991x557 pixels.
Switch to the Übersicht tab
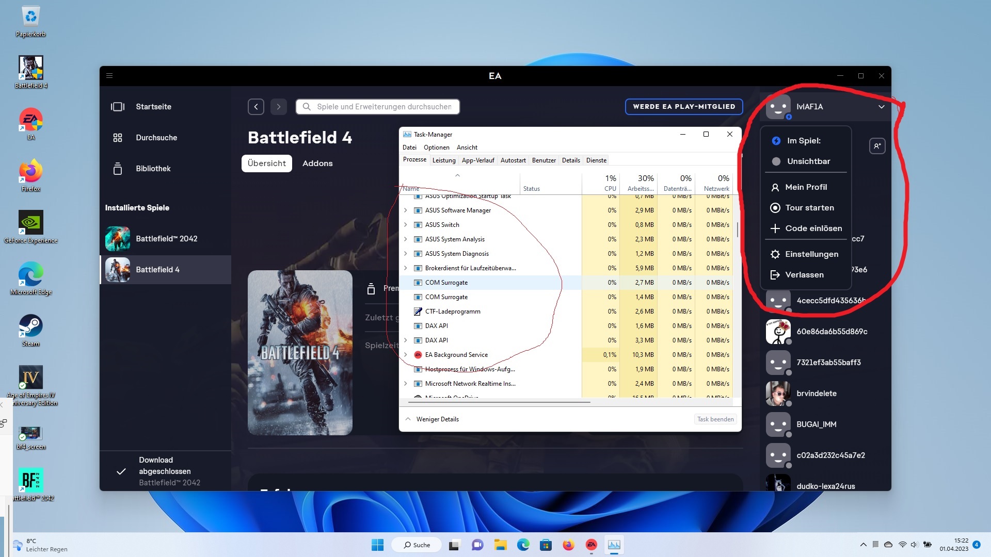(267, 163)
